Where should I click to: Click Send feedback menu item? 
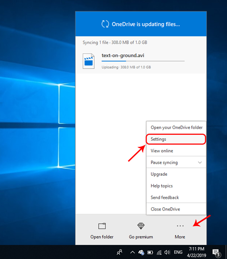click(x=176, y=197)
